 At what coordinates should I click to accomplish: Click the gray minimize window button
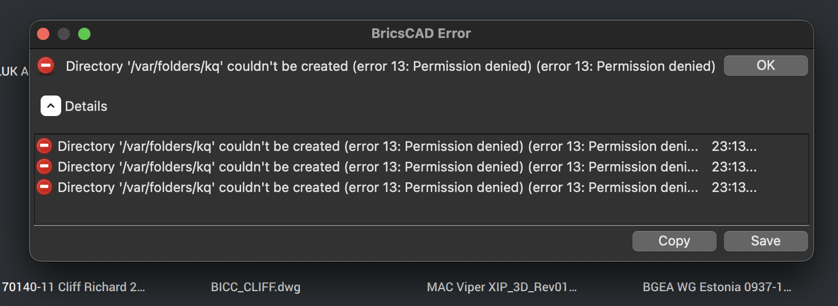coord(64,34)
